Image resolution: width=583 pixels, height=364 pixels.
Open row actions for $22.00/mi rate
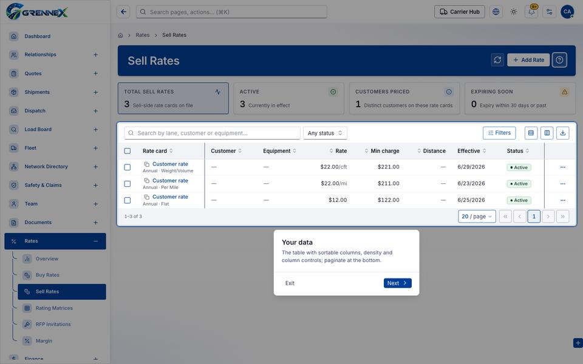click(562, 183)
